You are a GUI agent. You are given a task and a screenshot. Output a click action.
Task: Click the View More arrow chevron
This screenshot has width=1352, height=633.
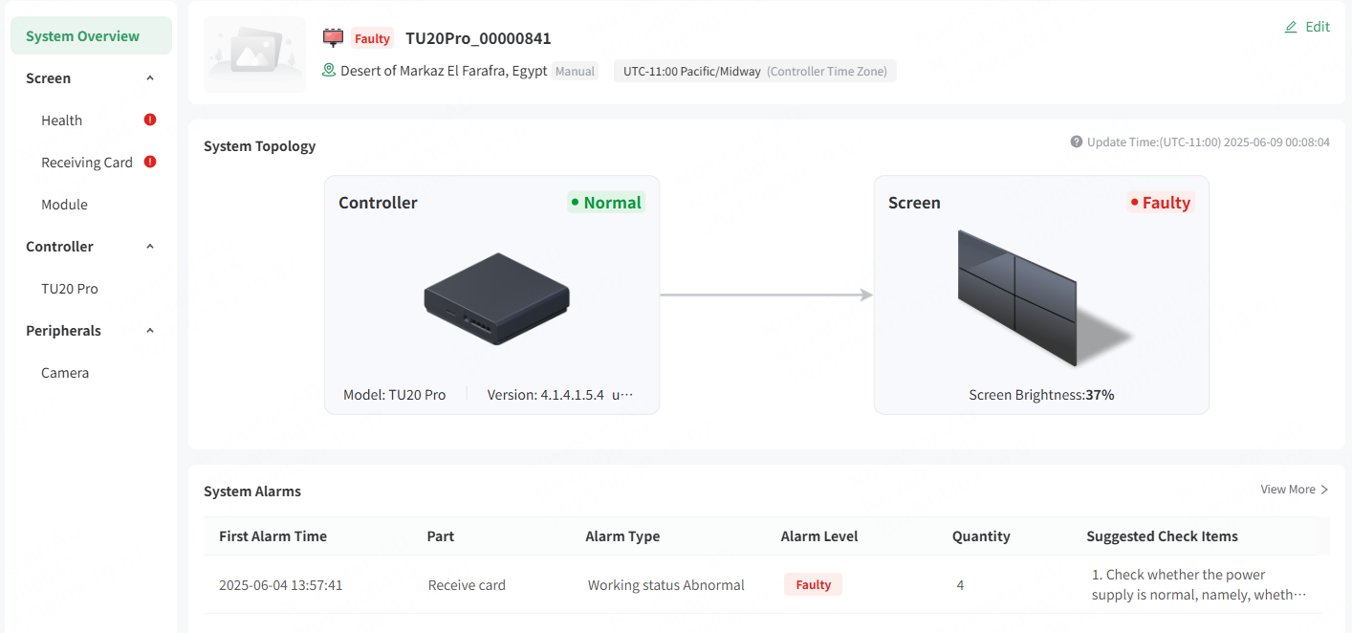[1324, 490]
